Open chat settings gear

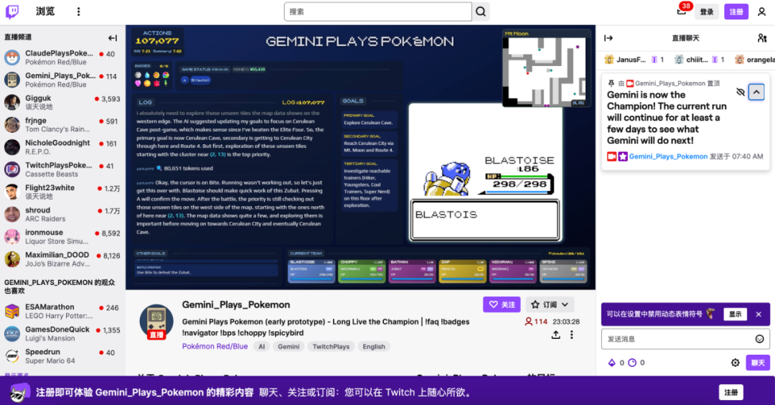click(736, 363)
